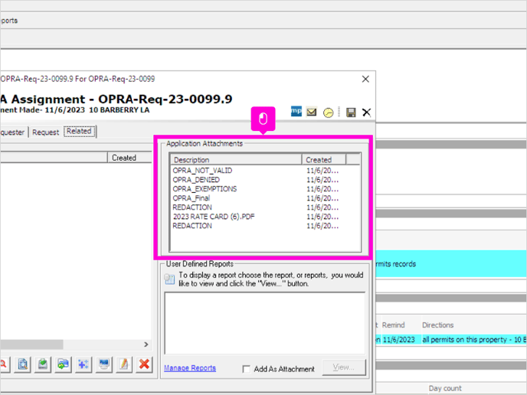The image size is (527, 395).
Task: Sort attachments by Description column header
Action: point(237,160)
